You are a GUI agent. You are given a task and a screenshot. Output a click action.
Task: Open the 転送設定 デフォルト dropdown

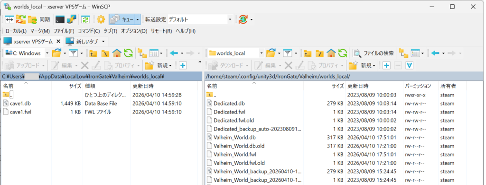[x=200, y=19]
